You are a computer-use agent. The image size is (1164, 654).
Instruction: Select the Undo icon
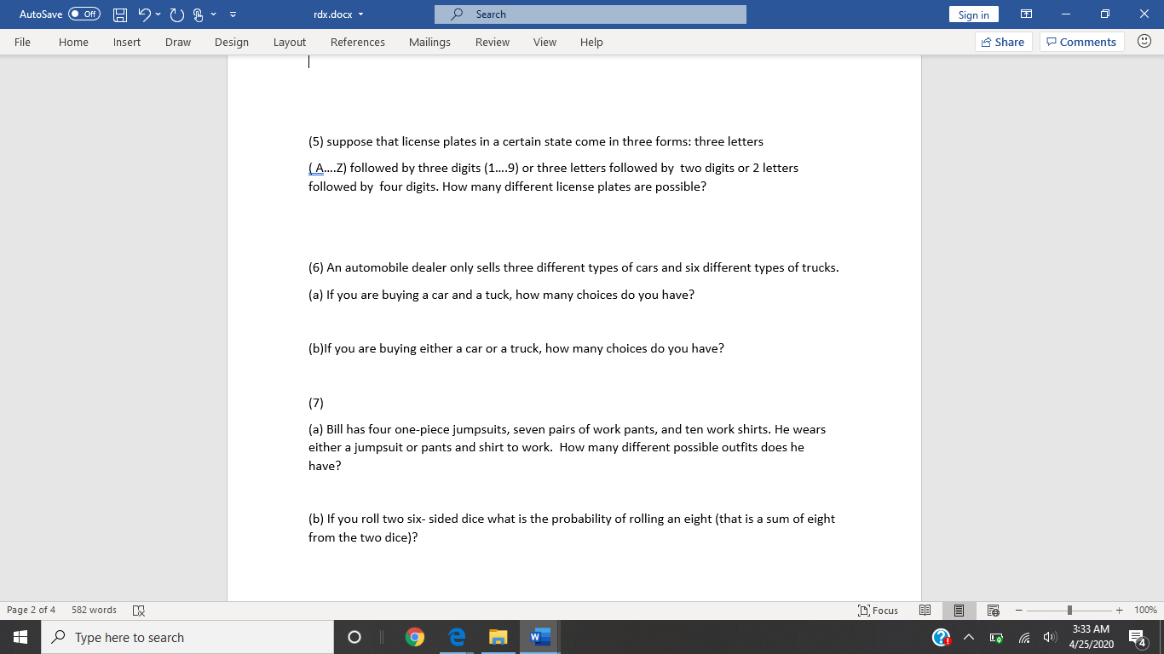point(143,14)
